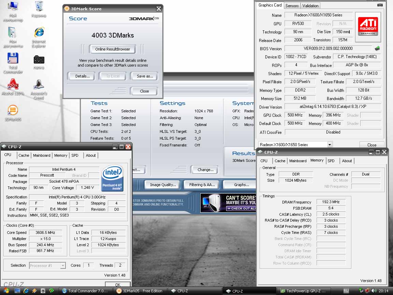Click the Close button in the GPU-Z window

pos(372,145)
